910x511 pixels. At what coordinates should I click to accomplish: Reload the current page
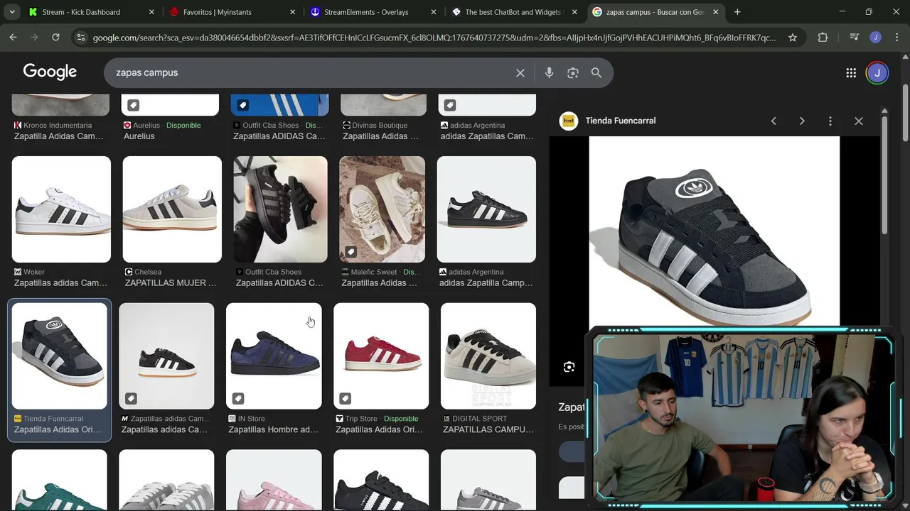click(x=55, y=38)
